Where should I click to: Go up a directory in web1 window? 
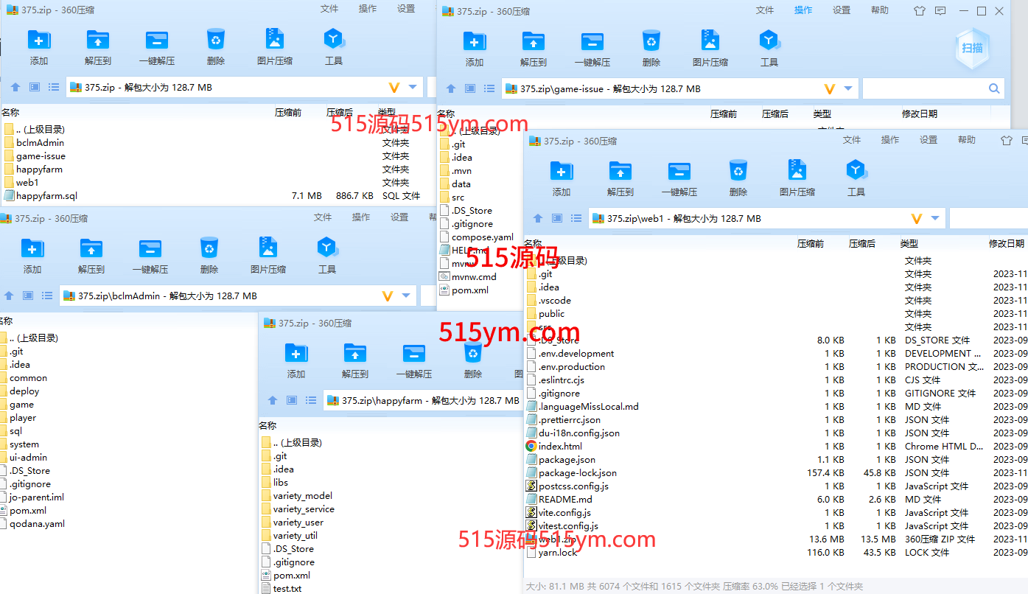point(538,219)
